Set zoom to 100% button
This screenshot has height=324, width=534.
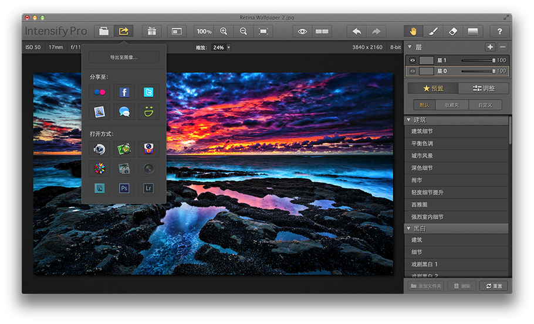(x=204, y=31)
